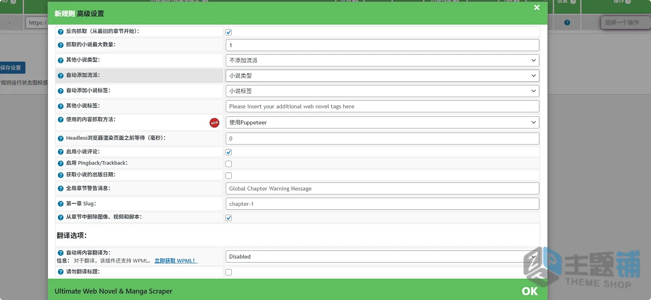Image resolution: width=651 pixels, height=300 pixels.
Task: Open 其他小说类型 dropdown showing 不添加流派
Action: (x=382, y=60)
